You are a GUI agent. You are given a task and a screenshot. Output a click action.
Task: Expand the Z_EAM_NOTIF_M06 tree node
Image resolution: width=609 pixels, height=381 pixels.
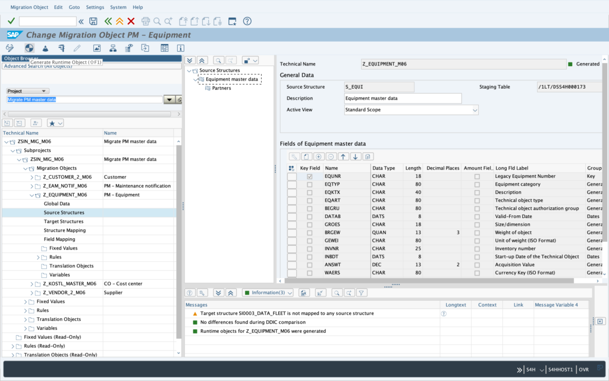(32, 186)
